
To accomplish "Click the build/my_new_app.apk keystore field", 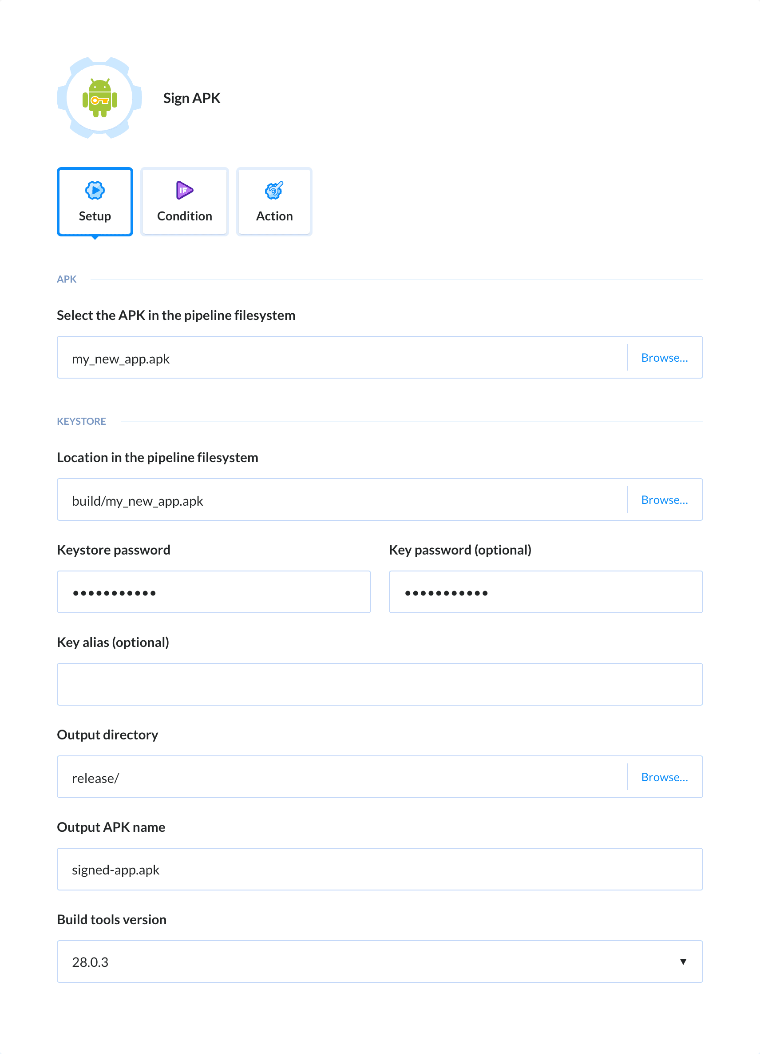I will tap(325, 499).
